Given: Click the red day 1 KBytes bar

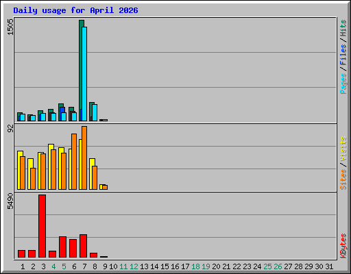Looking at the screenshot, I should coord(21,254).
